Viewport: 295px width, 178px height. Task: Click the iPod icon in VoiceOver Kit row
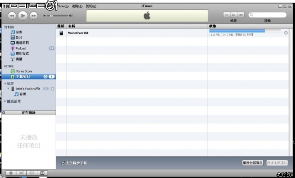click(61, 33)
